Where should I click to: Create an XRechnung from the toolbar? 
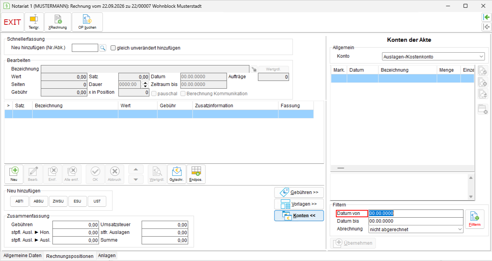pyautogui.click(x=58, y=22)
